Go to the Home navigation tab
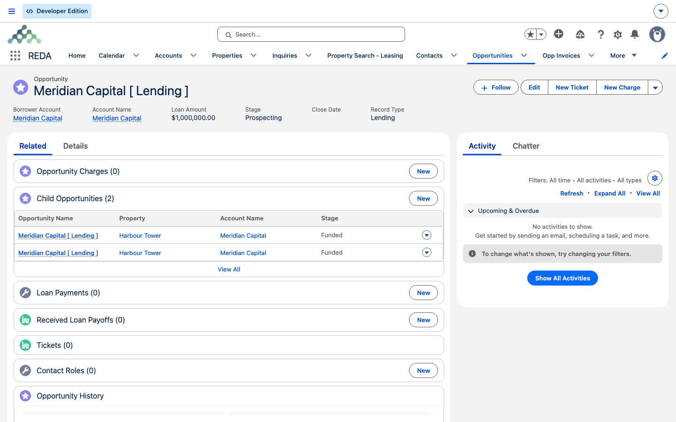This screenshot has width=676, height=422. pyautogui.click(x=77, y=55)
